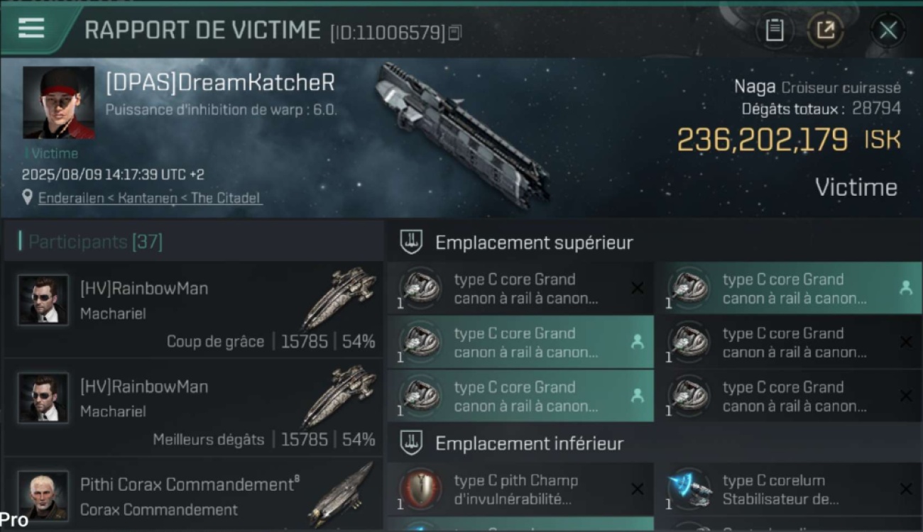Click RainbowMan Coup de grâce portrait

point(43,300)
